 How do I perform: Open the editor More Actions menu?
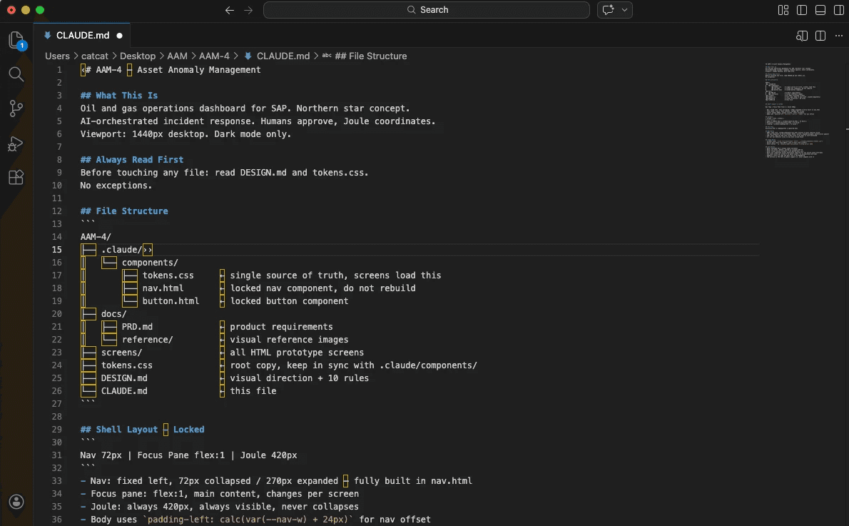pyautogui.click(x=839, y=36)
